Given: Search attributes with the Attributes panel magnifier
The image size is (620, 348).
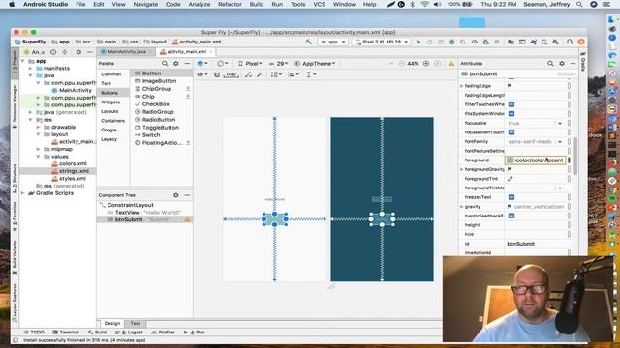Looking at the screenshot, I should coord(550,64).
